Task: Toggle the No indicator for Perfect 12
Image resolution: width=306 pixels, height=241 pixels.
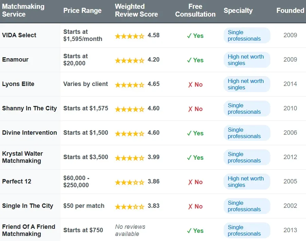Action: [195, 182]
